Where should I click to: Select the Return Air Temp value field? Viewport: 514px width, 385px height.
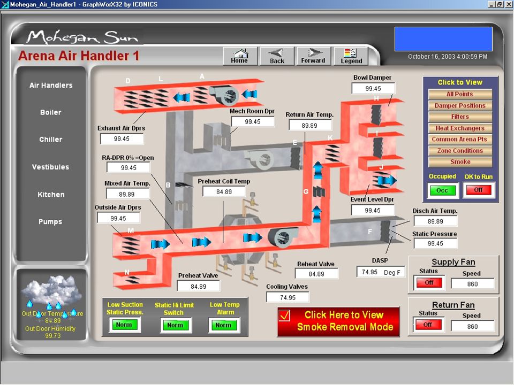pos(310,125)
